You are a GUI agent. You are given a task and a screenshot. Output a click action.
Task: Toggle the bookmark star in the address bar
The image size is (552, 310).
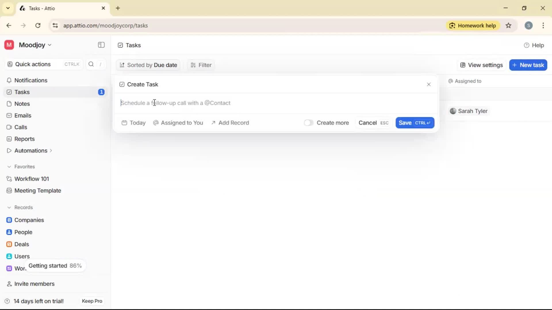tap(509, 26)
